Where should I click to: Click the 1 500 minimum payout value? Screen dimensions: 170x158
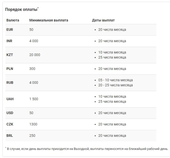click(33, 99)
